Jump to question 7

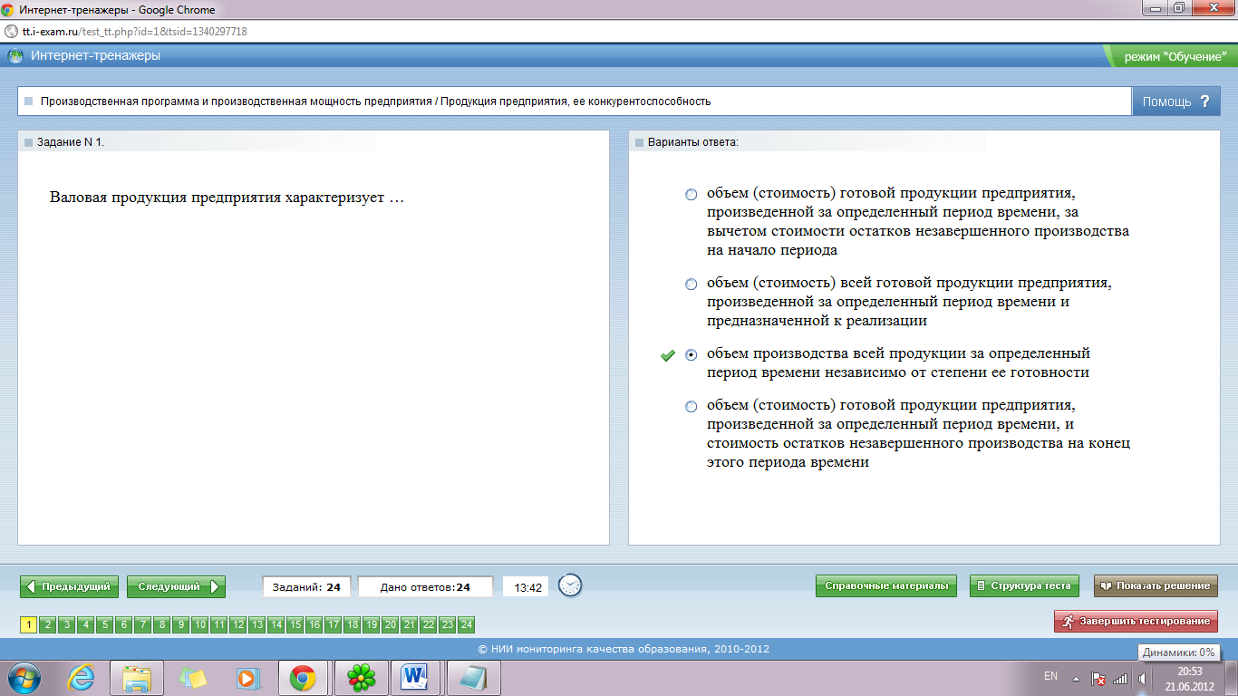tap(142, 624)
